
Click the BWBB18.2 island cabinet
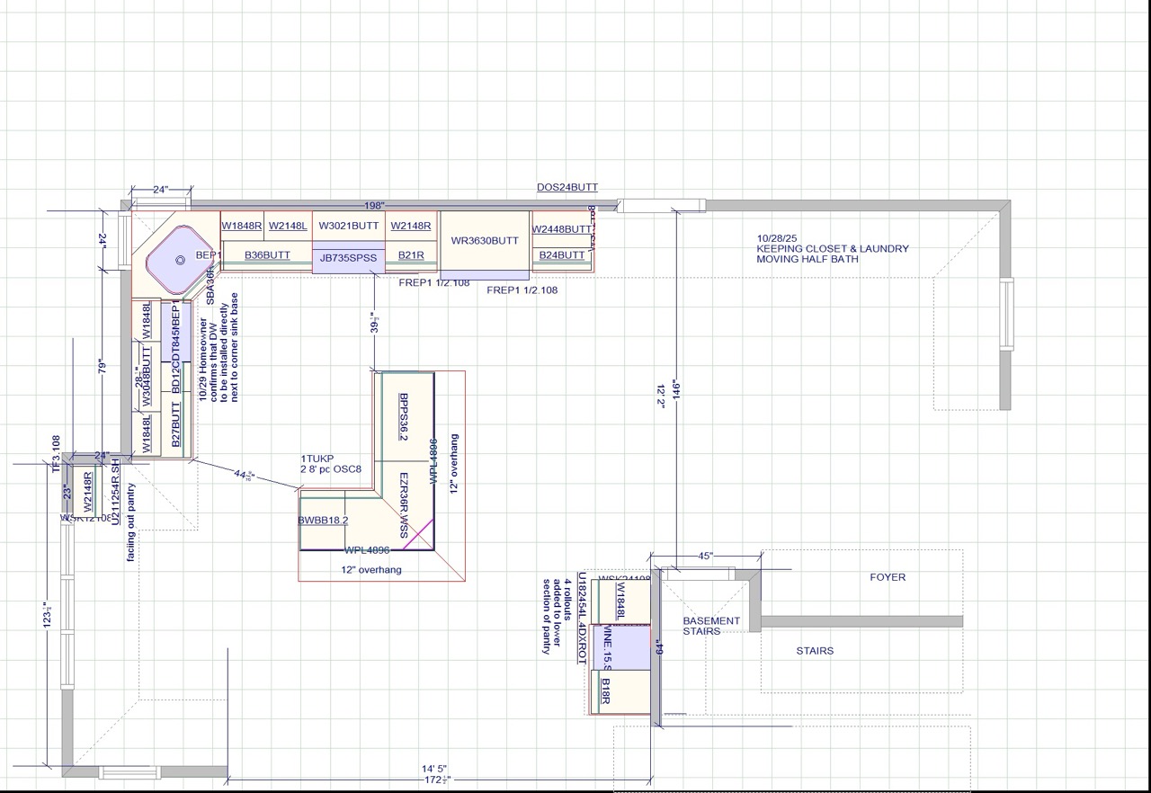(x=323, y=520)
